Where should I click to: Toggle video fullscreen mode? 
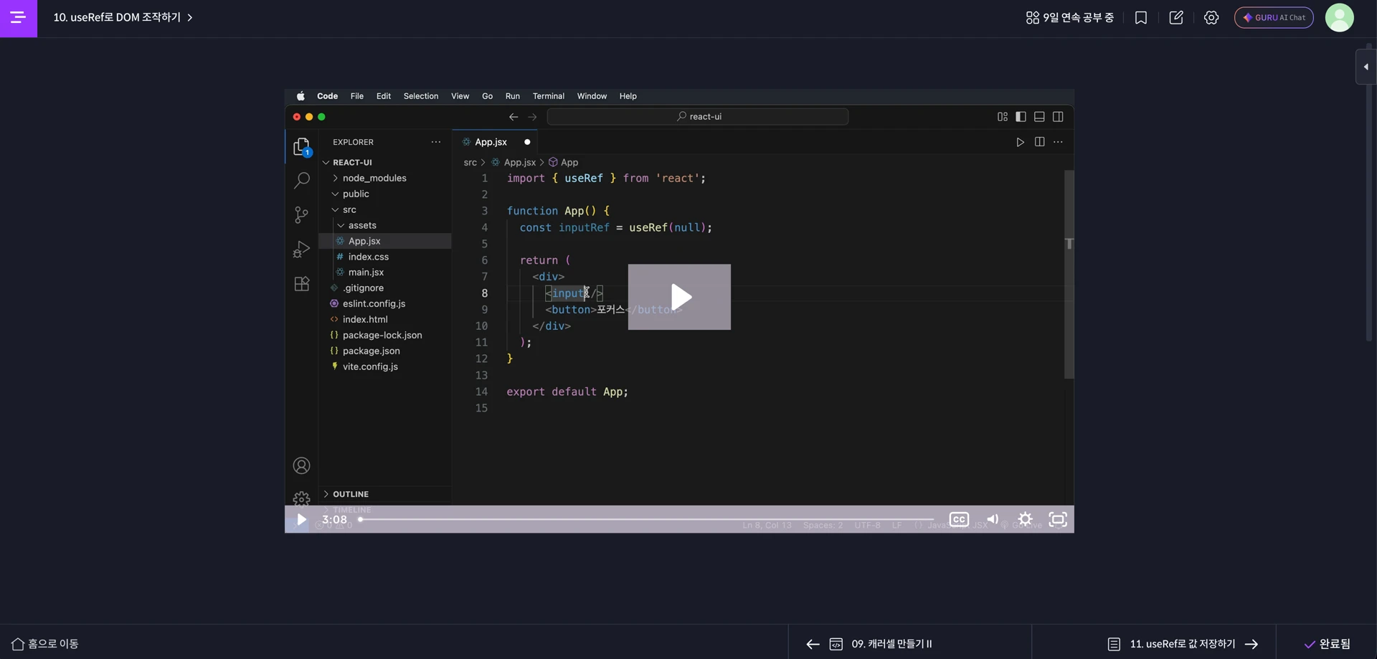1058,520
